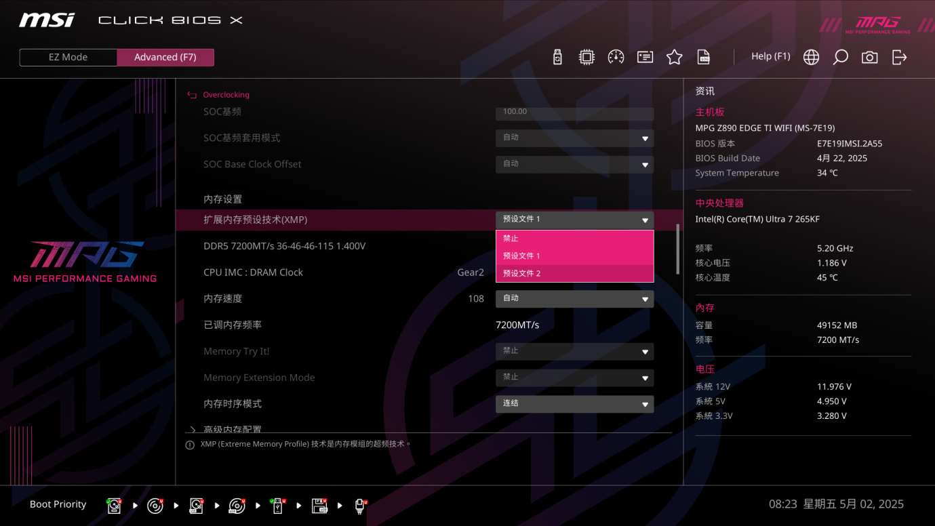Click the CPU chip icon in top toolbar
935x526 pixels.
586,57
